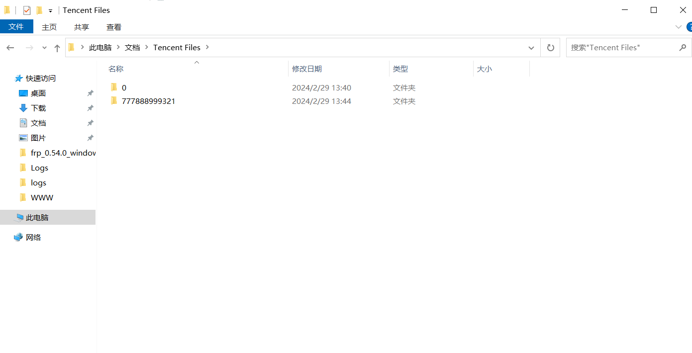Expand the ribbon with the chevron

pos(679,27)
